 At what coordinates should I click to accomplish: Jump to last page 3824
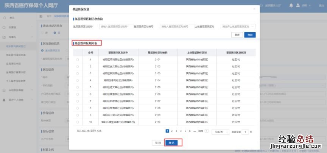pyautogui.click(x=201, y=131)
